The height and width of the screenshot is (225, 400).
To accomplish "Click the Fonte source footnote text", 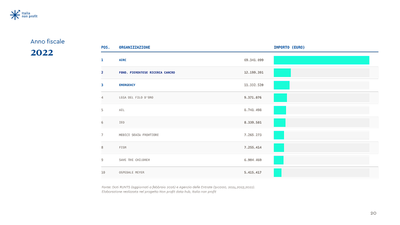I will (178, 189).
